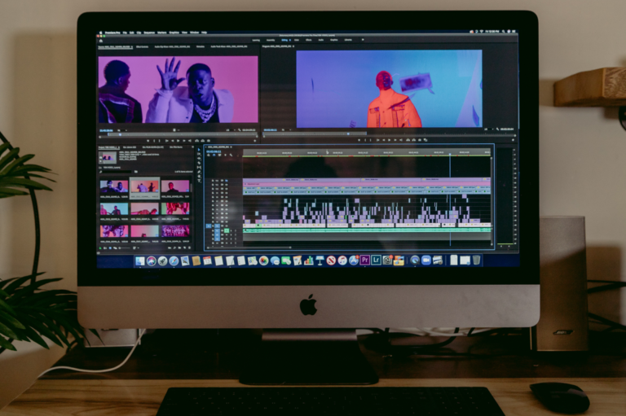Screen dimensions: 626x416
Task: Open Lightroom in the Dock
Action: pos(376,261)
